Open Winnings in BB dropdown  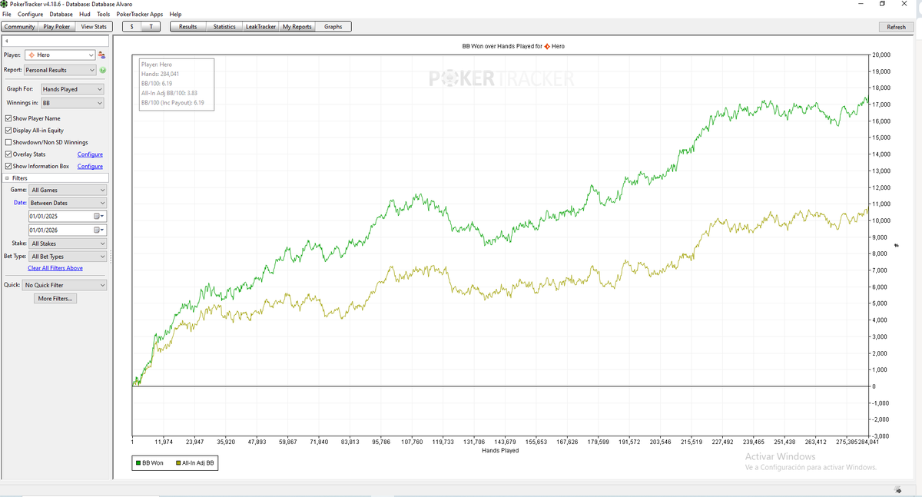72,103
